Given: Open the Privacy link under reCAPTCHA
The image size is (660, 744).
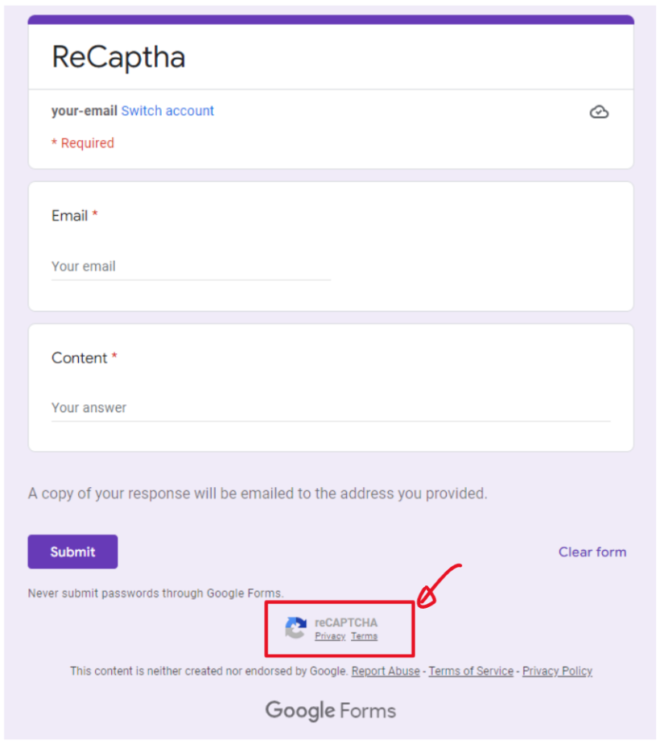Looking at the screenshot, I should click(329, 635).
